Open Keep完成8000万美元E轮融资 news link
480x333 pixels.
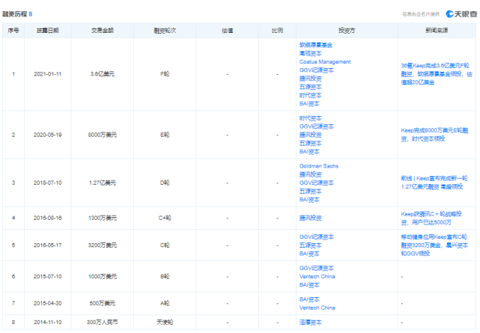coord(434,135)
